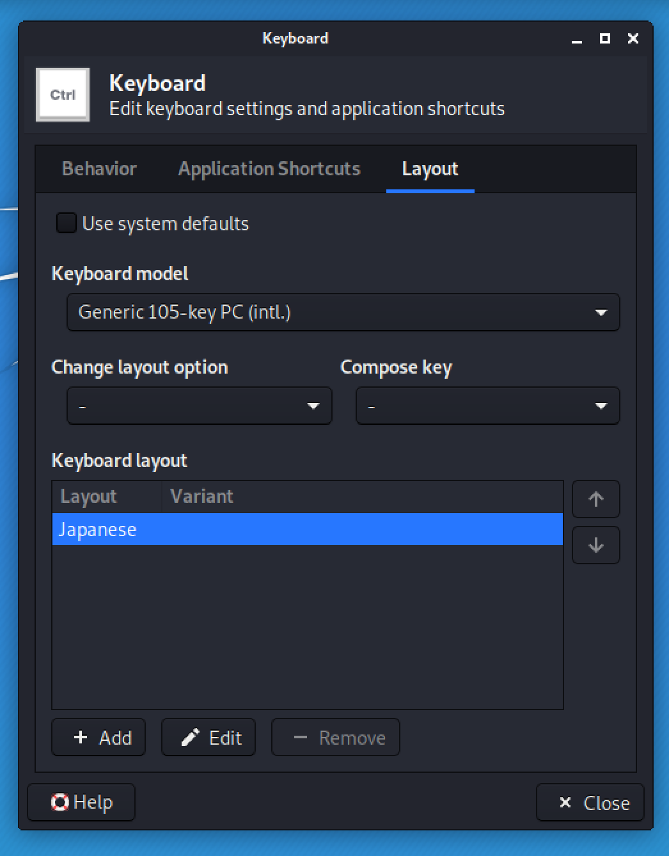Viewport: 669px width, 856px height.
Task: Open the Application Shortcuts tab
Action: pos(269,169)
